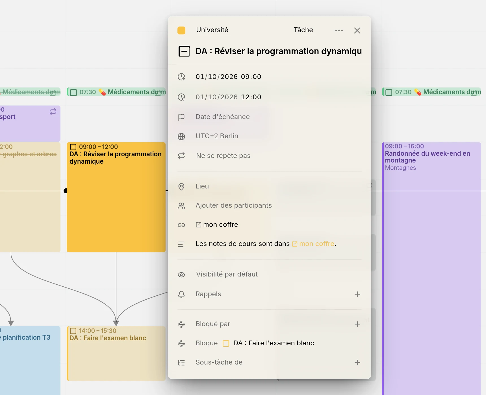Open the blocked task DA : Faire l'examen blanc
Screen dimensions: 486x395
pos(274,343)
